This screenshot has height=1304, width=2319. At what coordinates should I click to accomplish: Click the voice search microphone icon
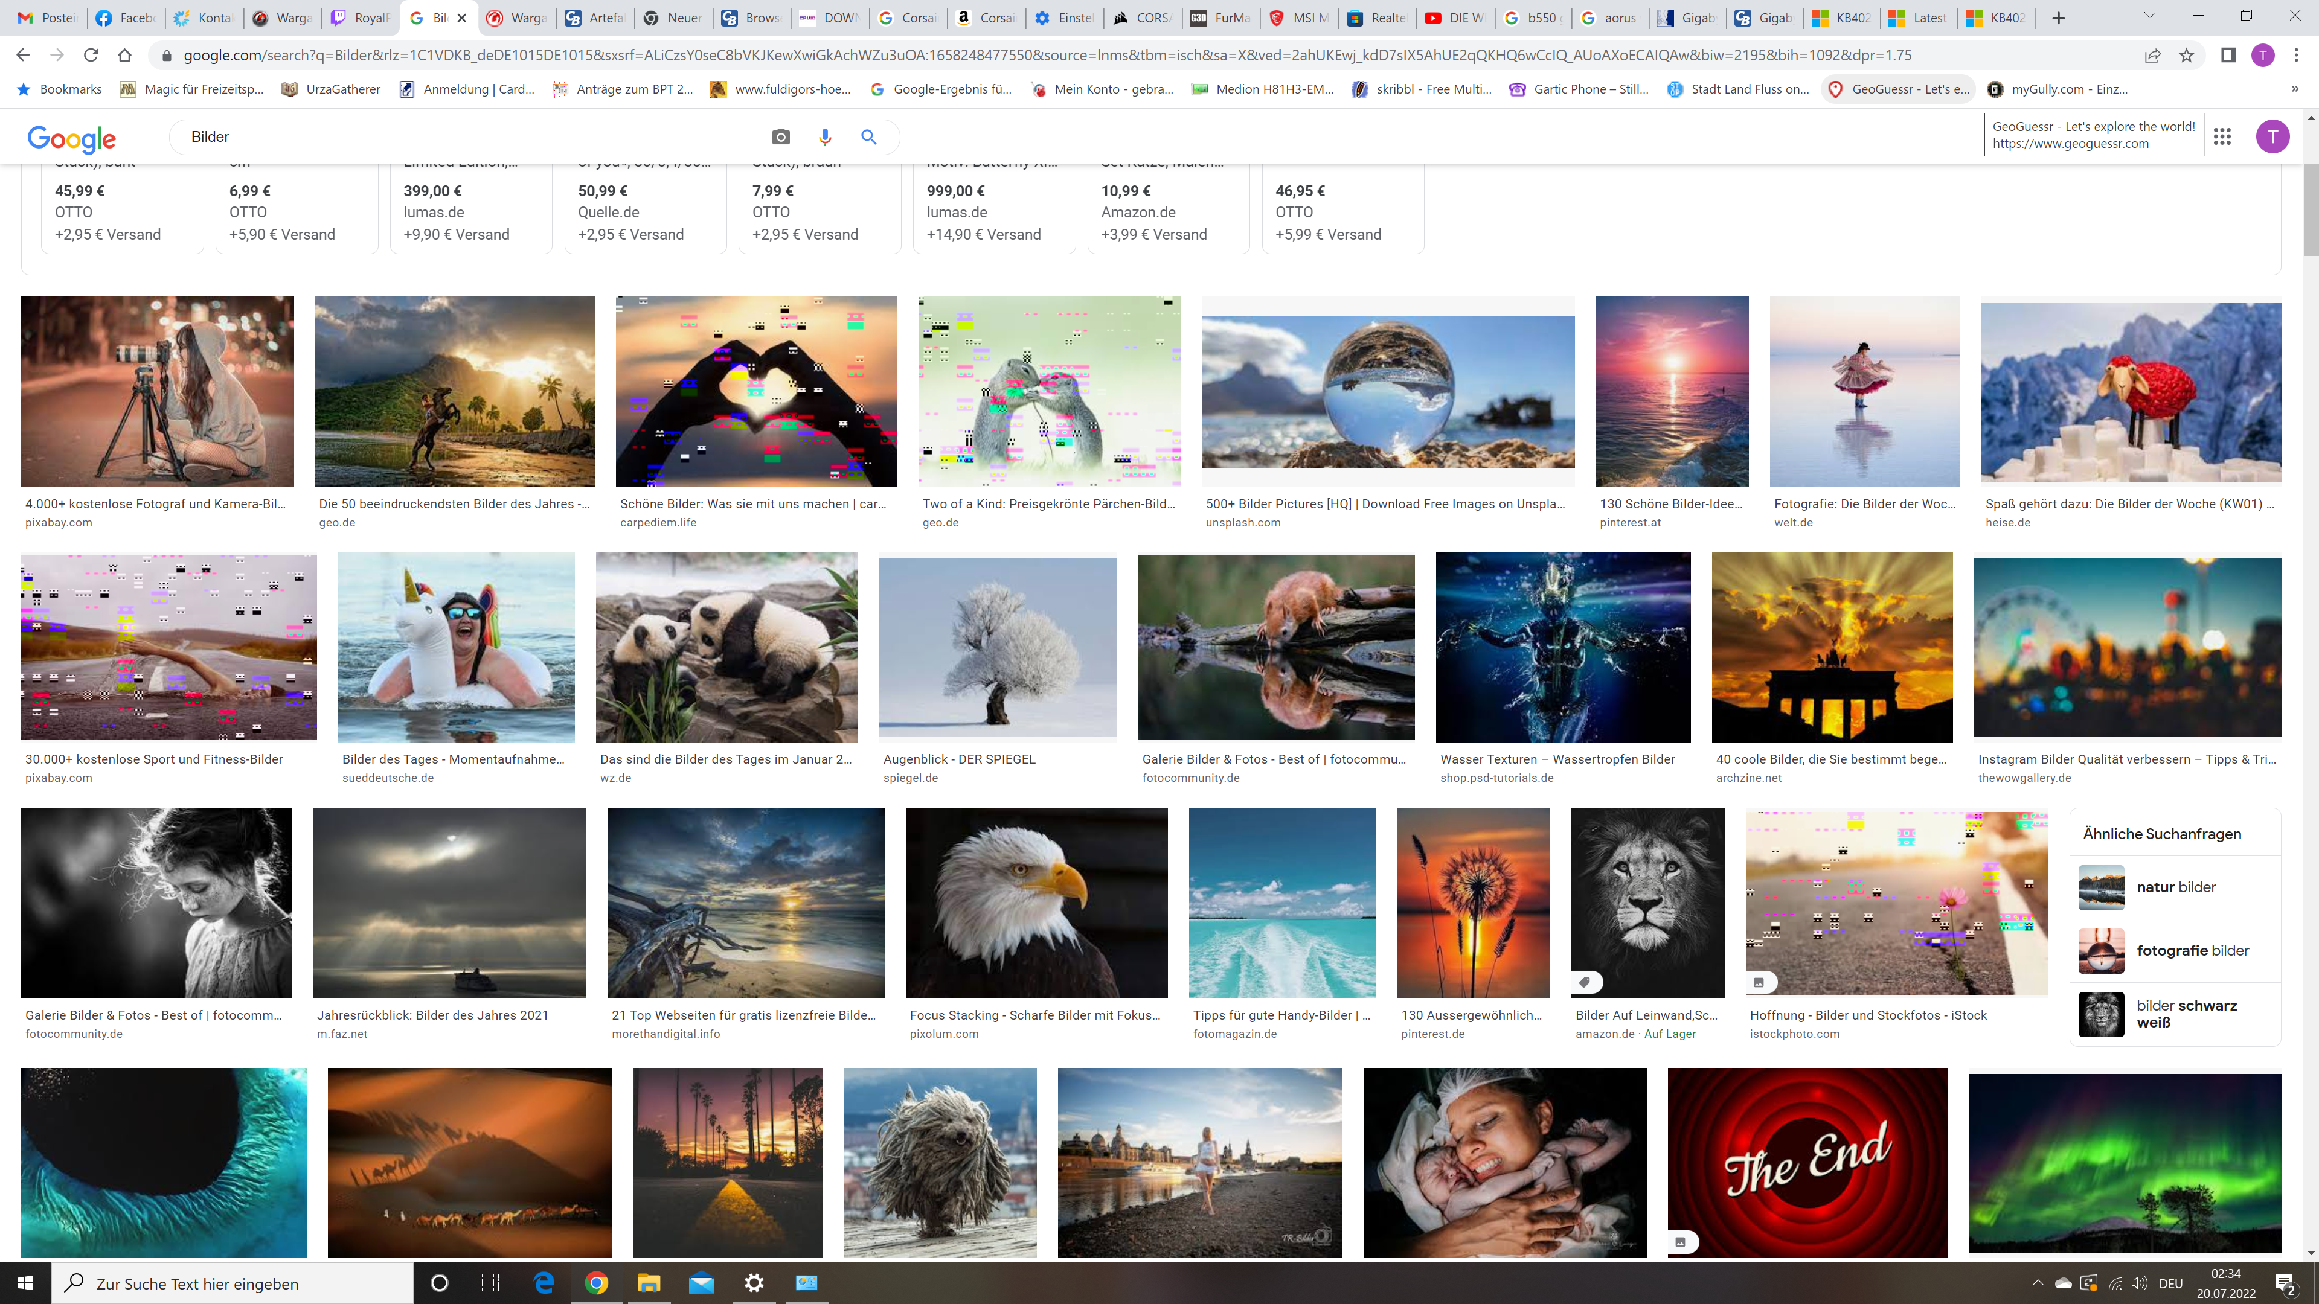(824, 137)
